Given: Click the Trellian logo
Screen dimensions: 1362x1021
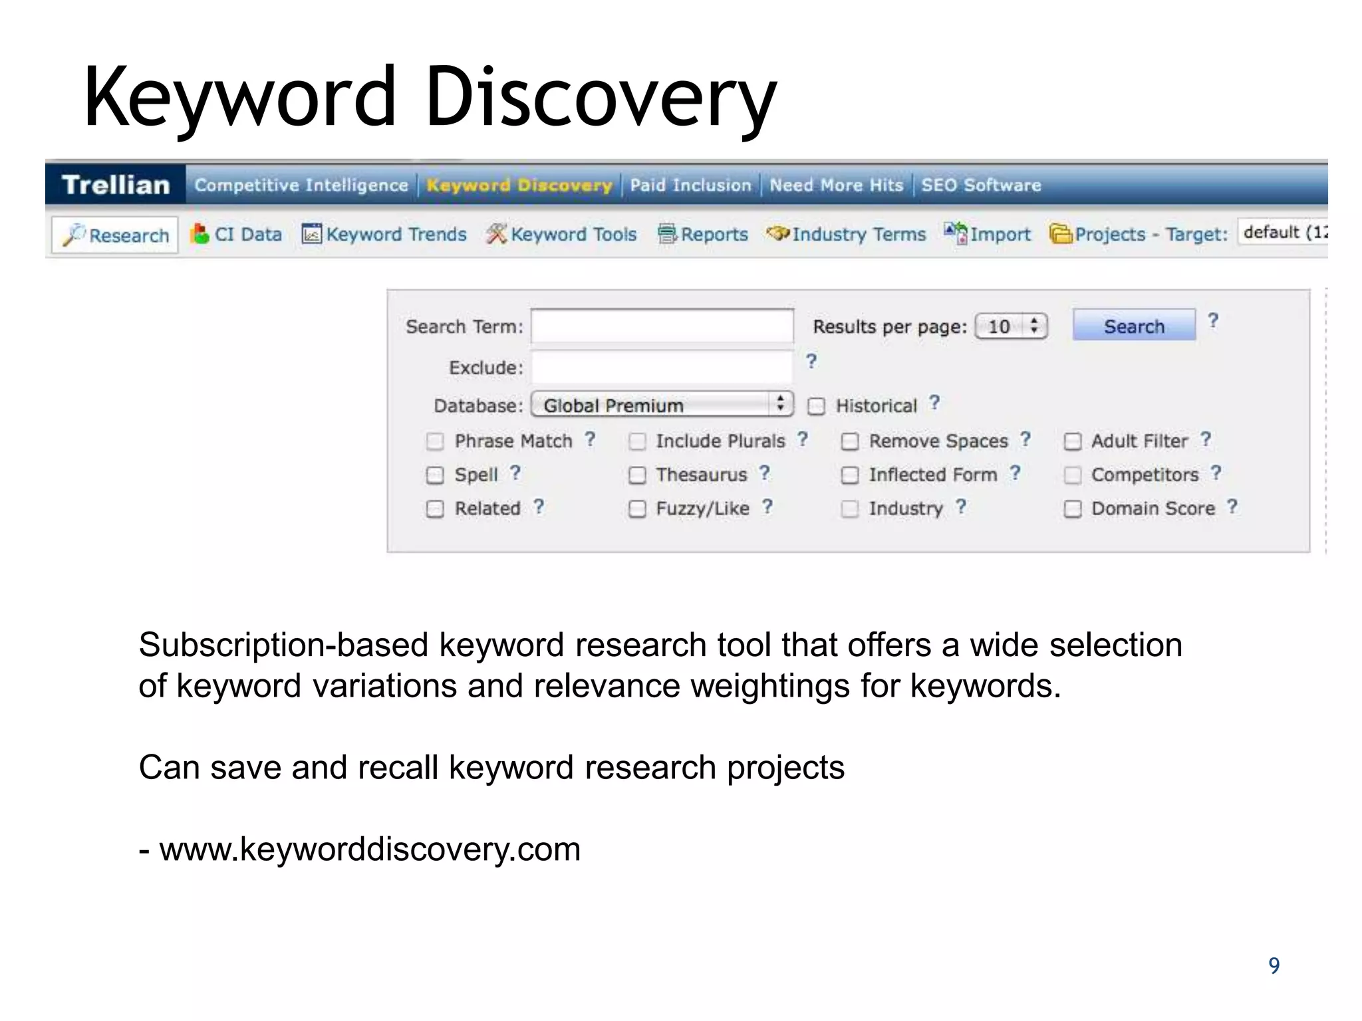Looking at the screenshot, I should pos(116,184).
